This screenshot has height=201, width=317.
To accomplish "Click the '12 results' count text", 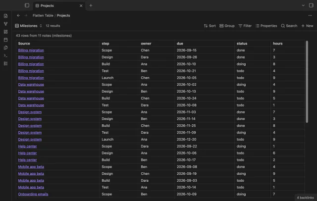I will [53, 26].
